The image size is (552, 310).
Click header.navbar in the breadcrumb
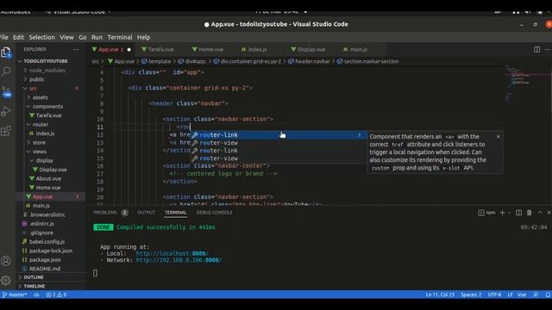tap(312, 61)
